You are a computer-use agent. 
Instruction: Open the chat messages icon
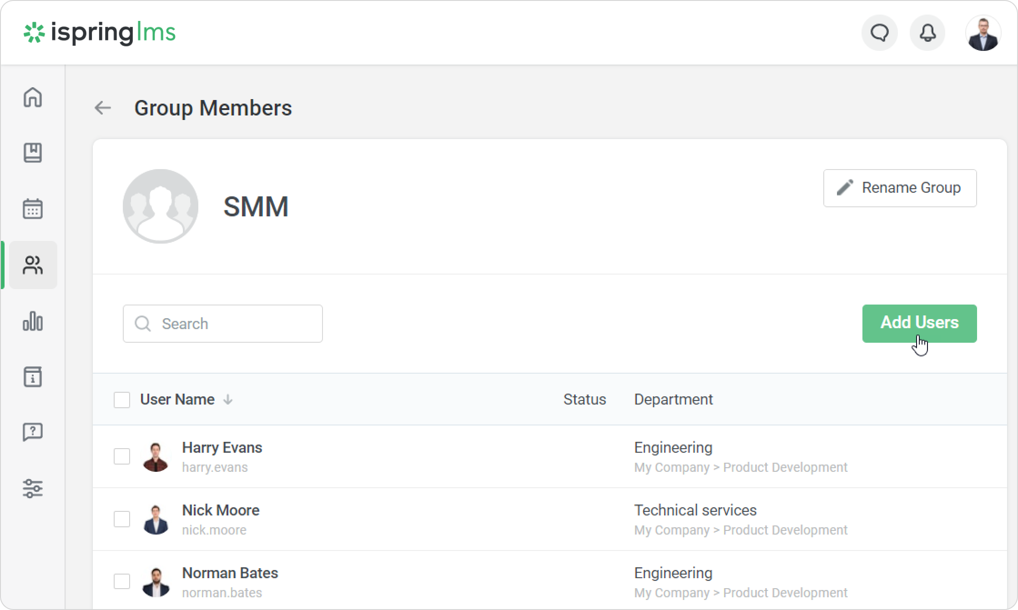point(879,33)
